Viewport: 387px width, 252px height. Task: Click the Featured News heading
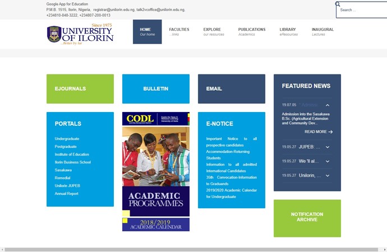(x=306, y=86)
